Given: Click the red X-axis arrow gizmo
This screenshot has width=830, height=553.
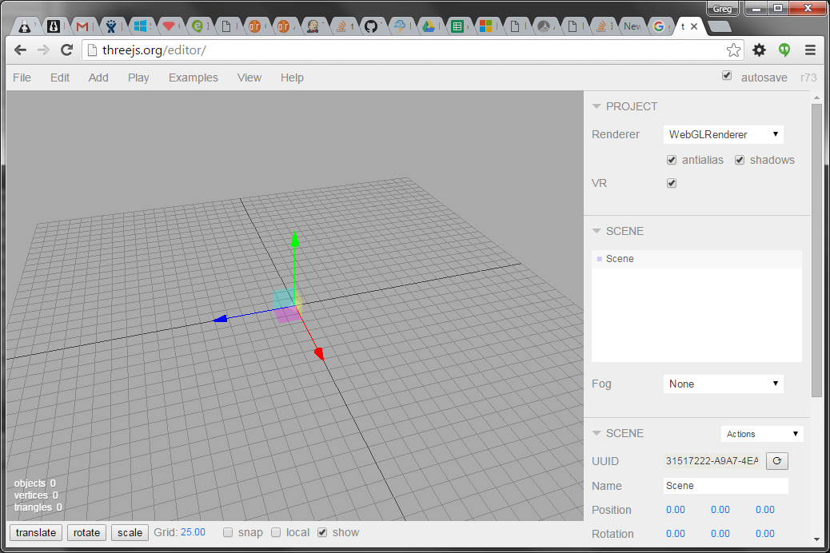Looking at the screenshot, I should pos(319,353).
